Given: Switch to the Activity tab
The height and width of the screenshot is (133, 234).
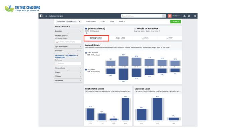Looking at the screenshot, I should [x=169, y=38].
